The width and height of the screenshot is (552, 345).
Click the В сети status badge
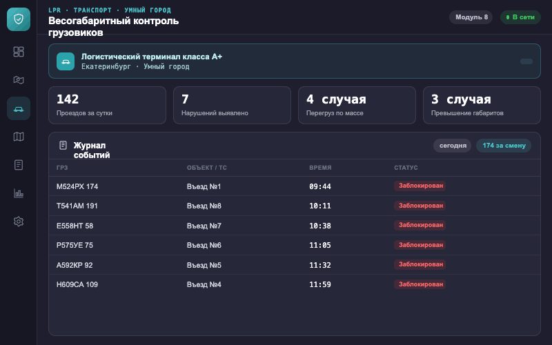tap(520, 17)
